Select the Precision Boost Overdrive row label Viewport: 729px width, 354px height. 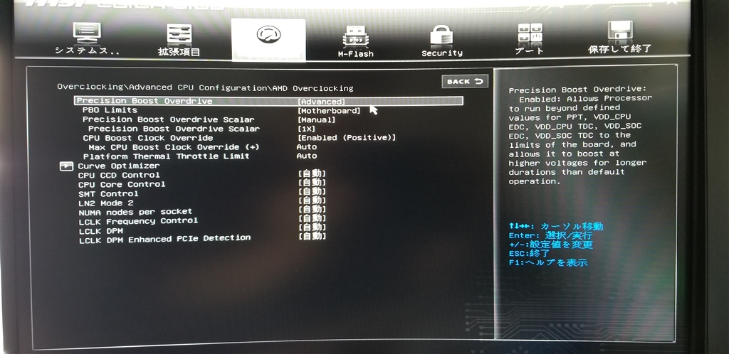point(145,101)
